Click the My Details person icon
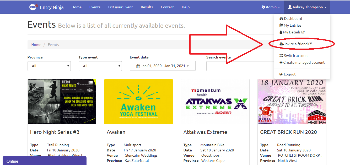350x165 pixels. coord(281,32)
